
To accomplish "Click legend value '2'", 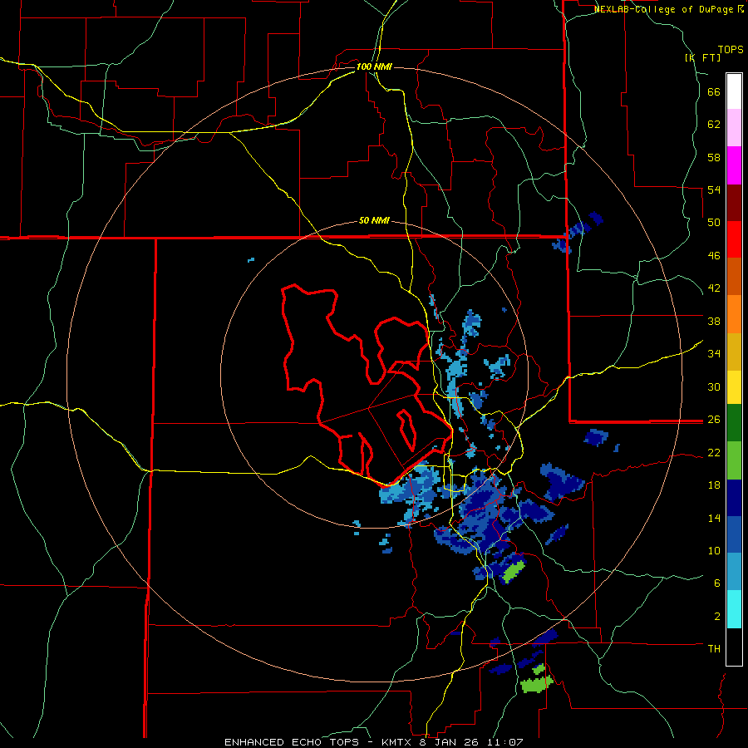I will tap(717, 616).
